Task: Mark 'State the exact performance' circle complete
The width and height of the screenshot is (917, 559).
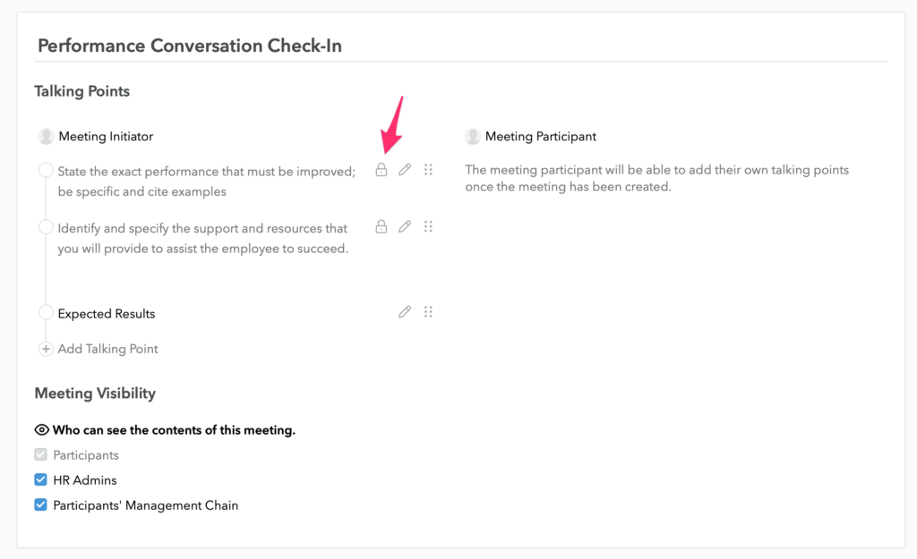Action: (x=46, y=170)
